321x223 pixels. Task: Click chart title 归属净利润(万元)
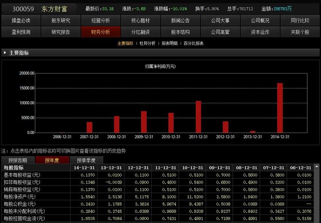[160, 66]
